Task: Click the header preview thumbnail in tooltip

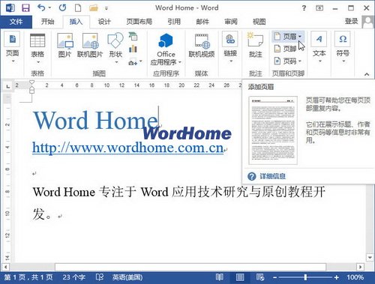Action: point(273,130)
